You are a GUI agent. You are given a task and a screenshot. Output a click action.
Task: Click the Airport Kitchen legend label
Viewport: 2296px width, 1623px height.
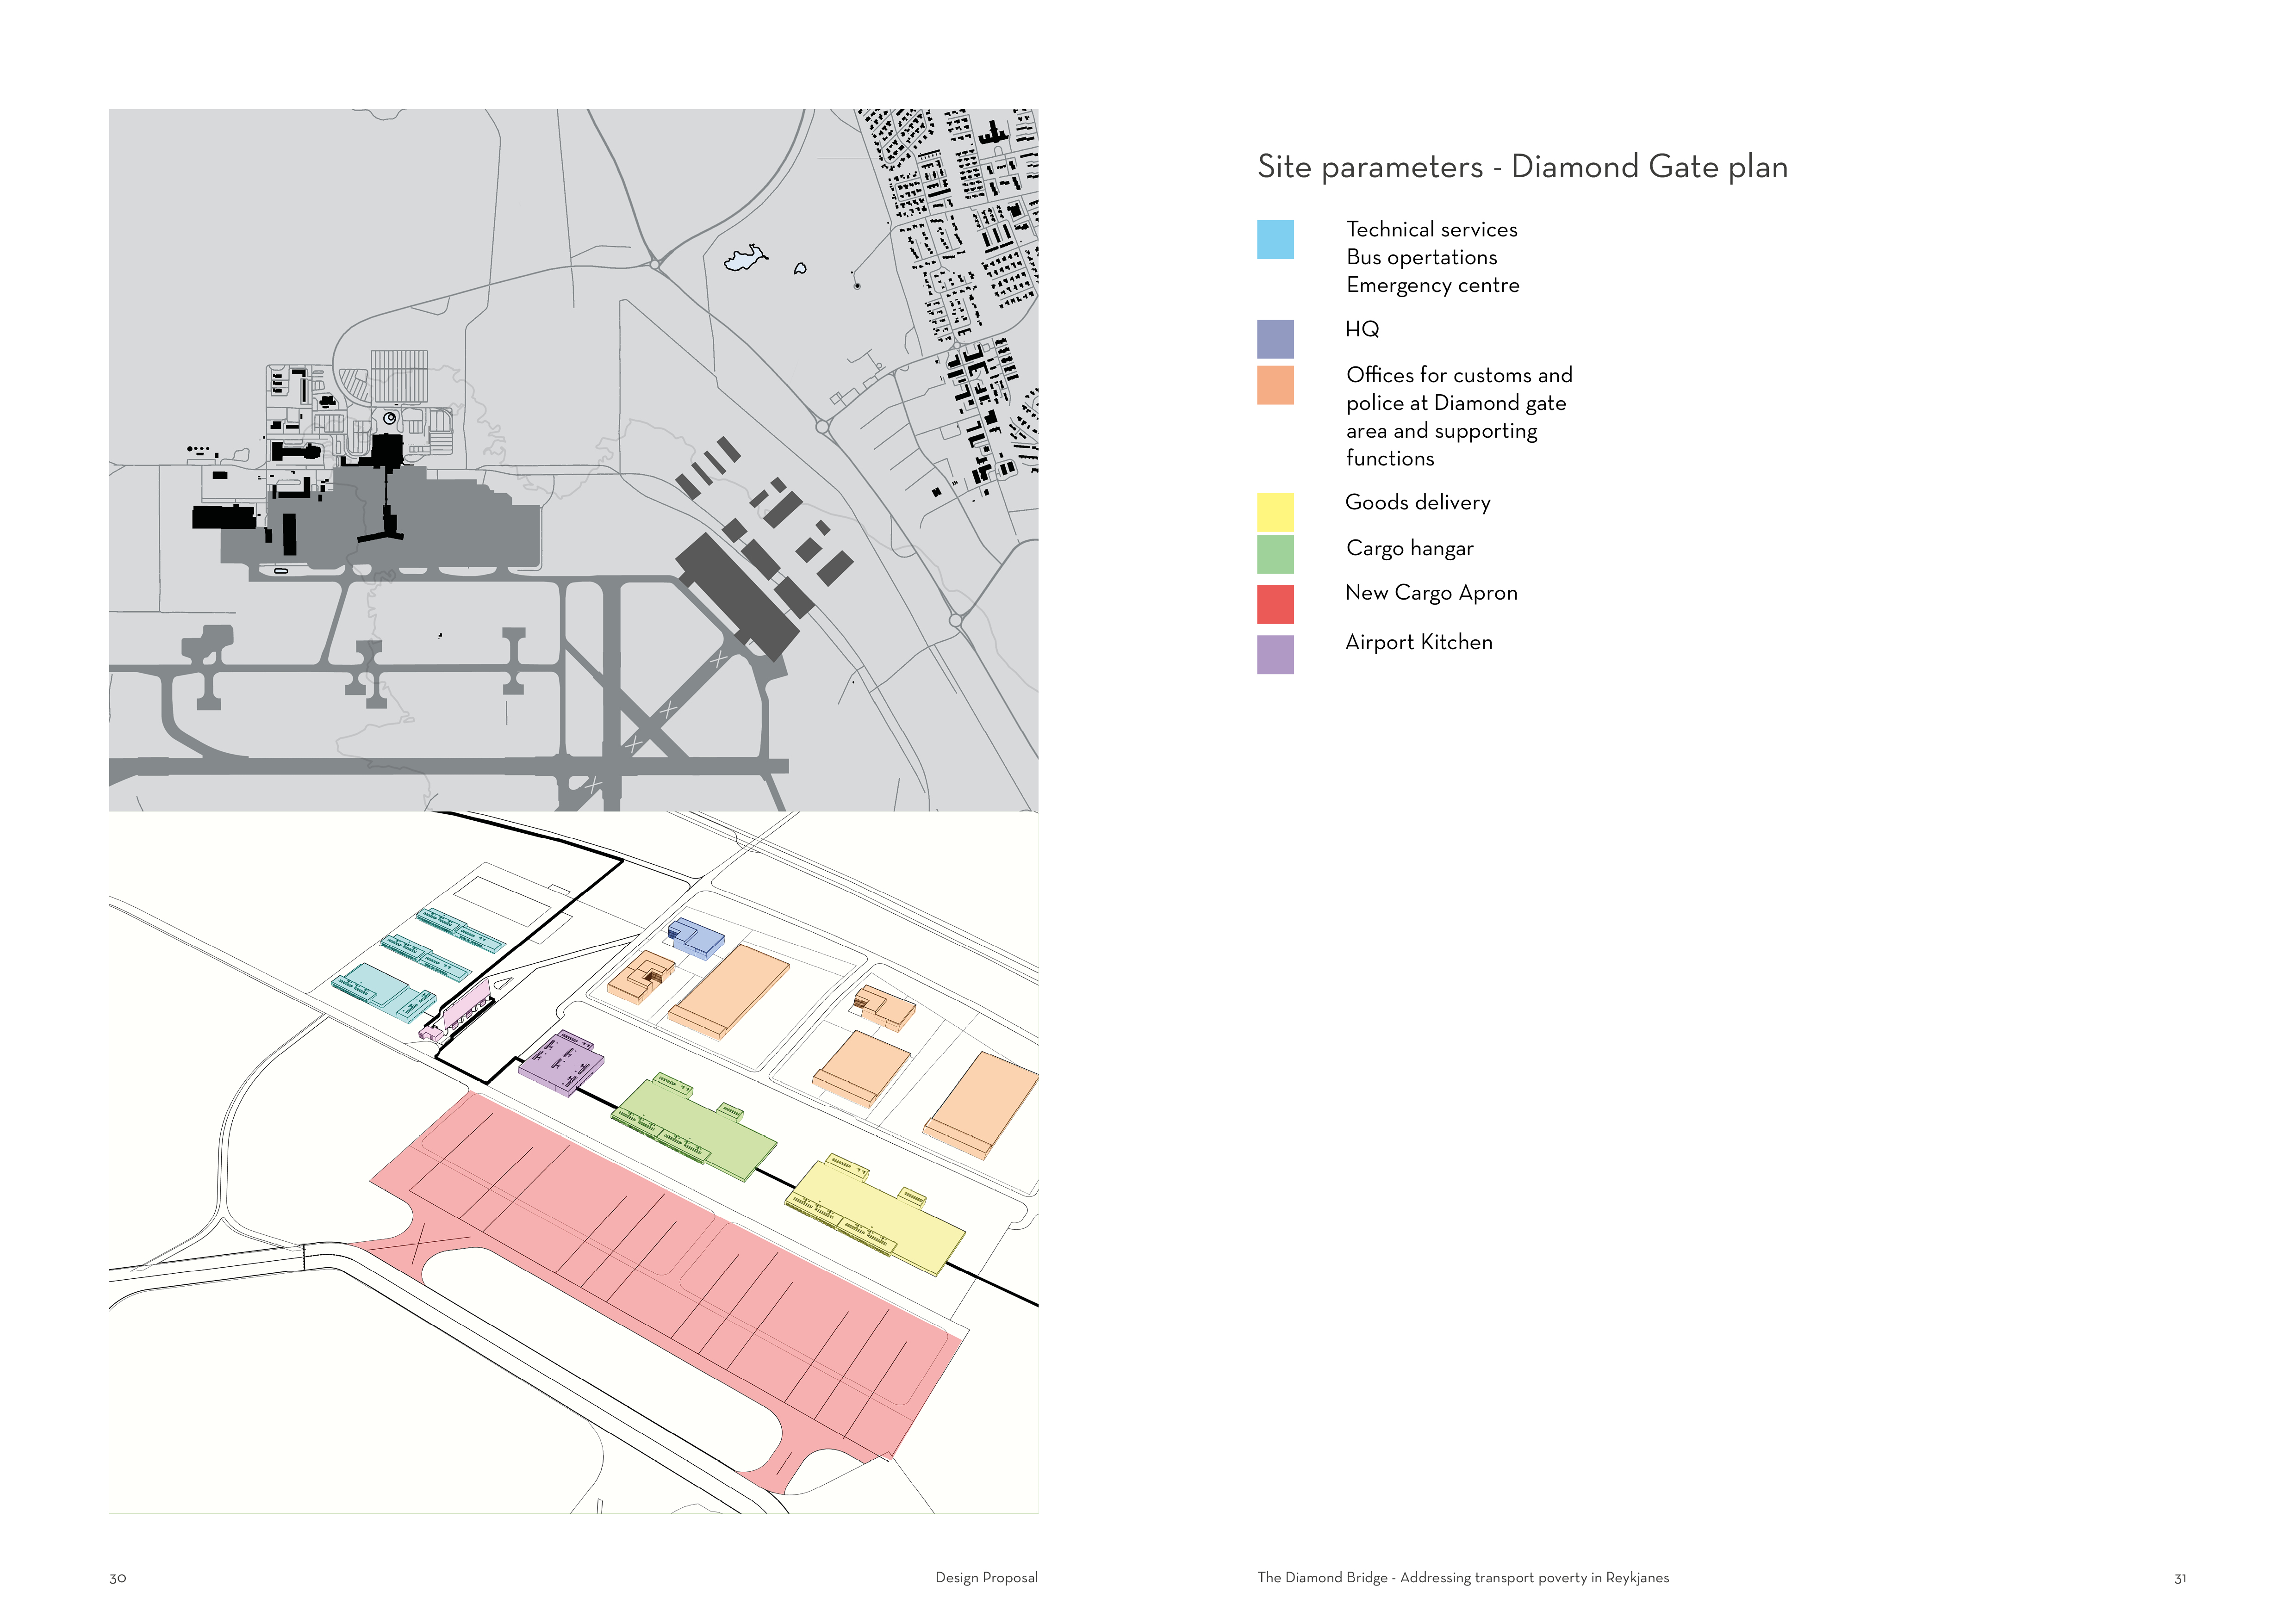point(1418,643)
